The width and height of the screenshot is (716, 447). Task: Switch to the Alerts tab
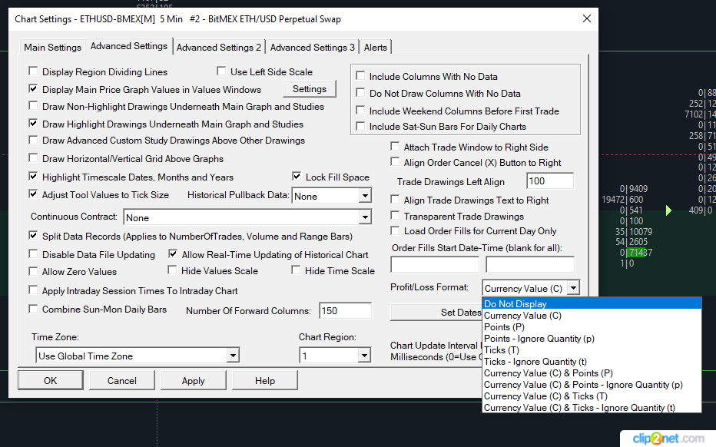point(376,48)
